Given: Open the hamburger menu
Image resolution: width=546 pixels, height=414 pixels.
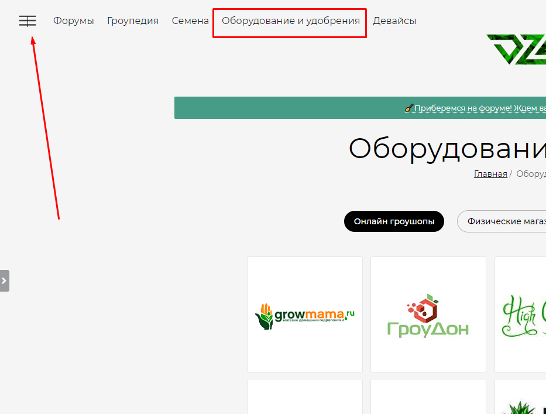Looking at the screenshot, I should point(28,21).
